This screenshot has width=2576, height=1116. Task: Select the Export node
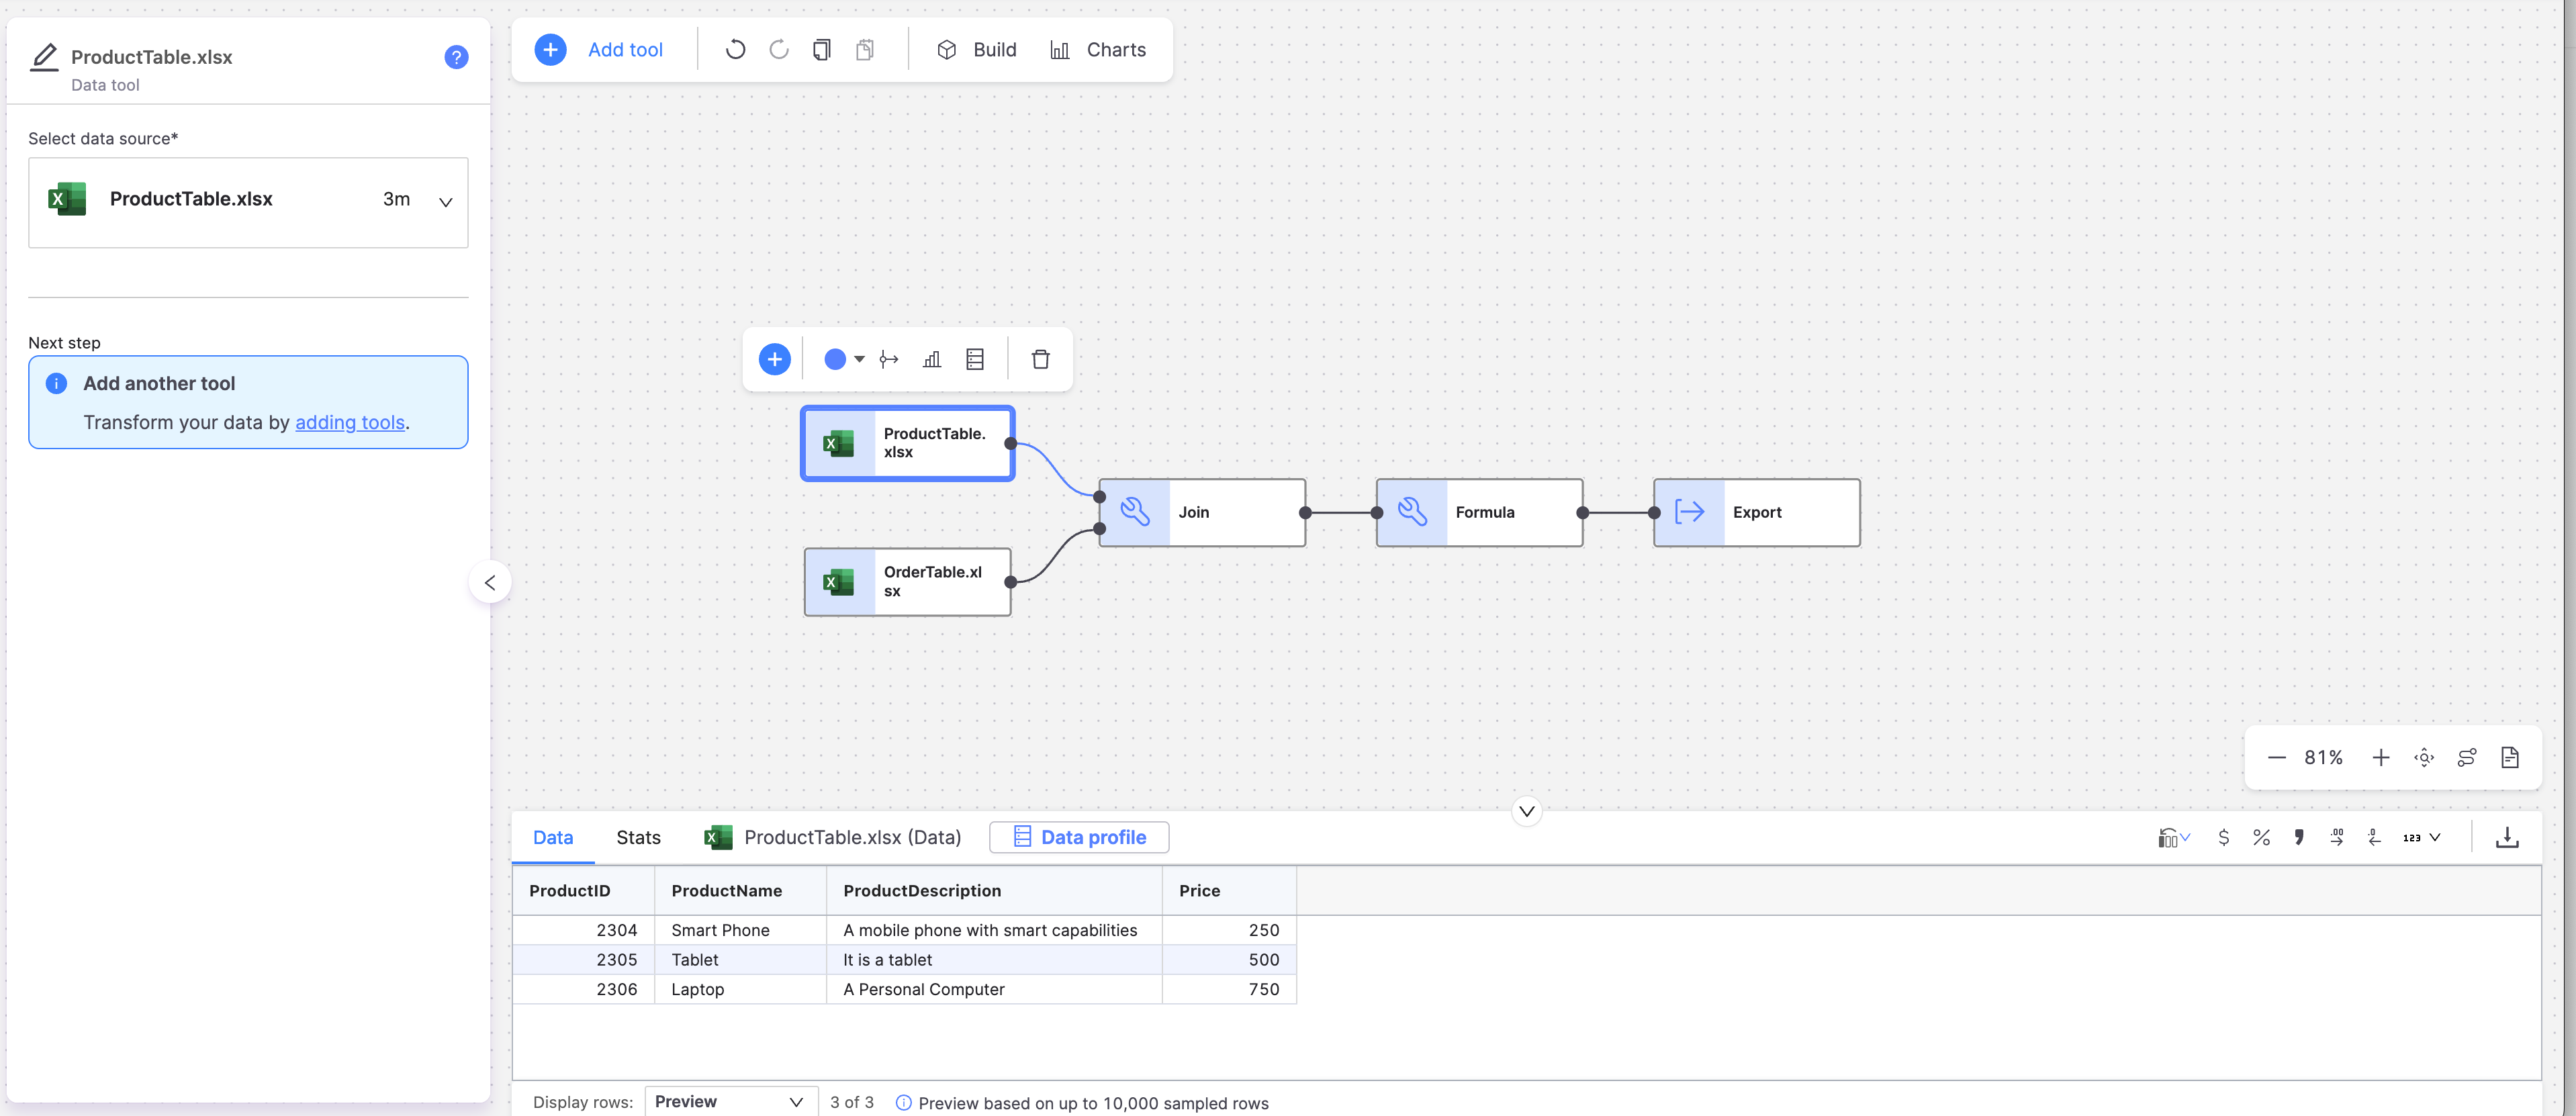[1757, 512]
